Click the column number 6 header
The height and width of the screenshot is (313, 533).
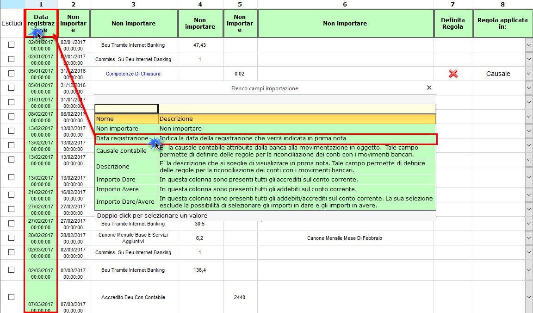pos(345,5)
